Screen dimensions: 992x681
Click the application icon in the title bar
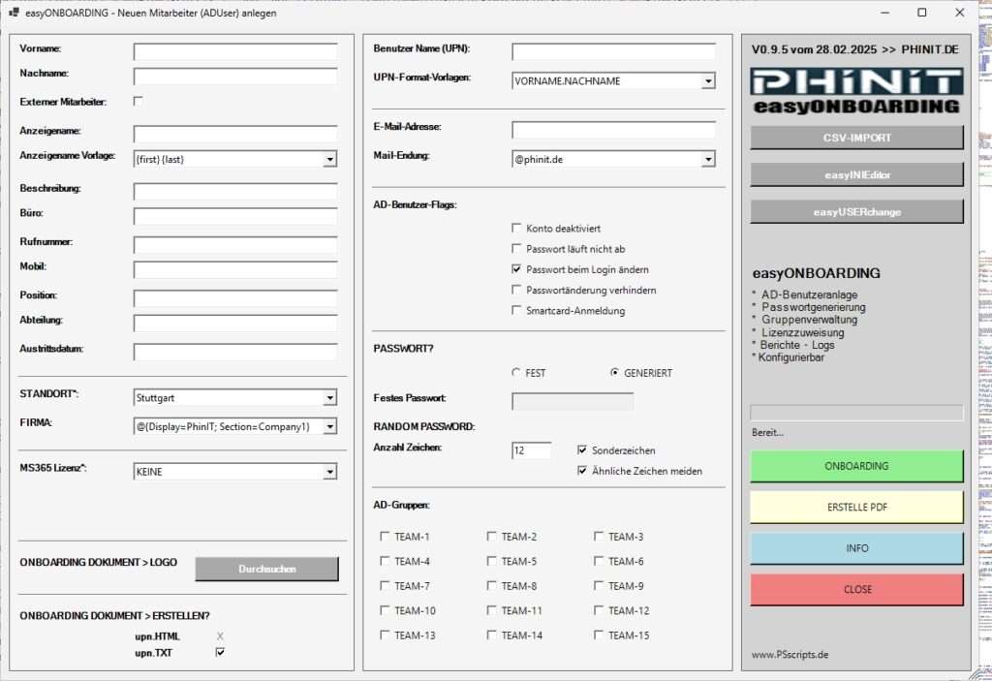pos(14,13)
